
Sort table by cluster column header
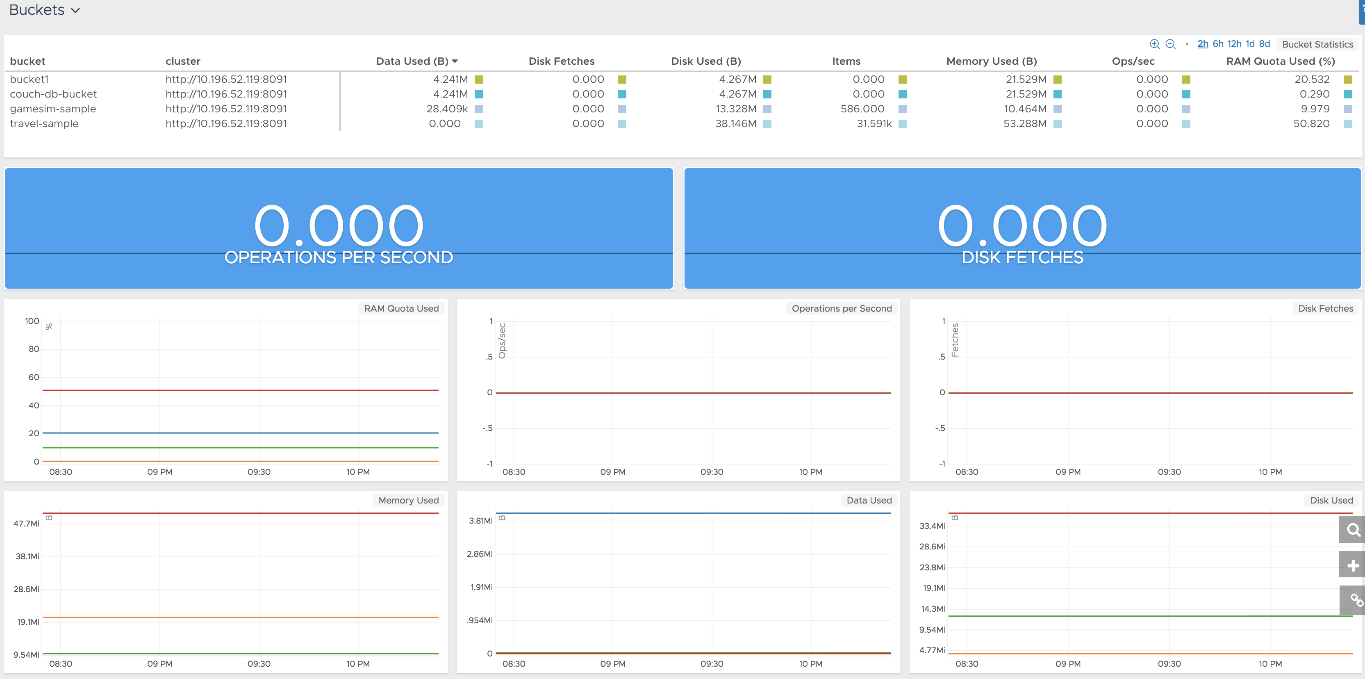coord(183,62)
